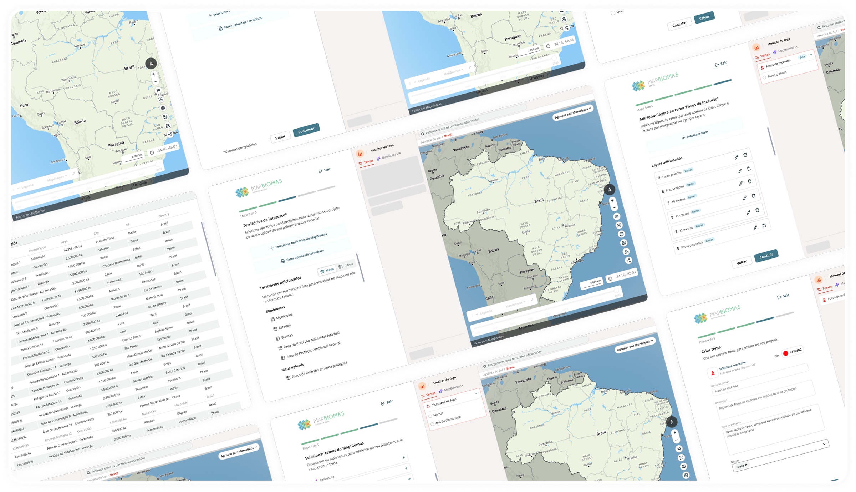This screenshot has width=856, height=492.
Task: Click the Nome do tema input field
Action: (x=760, y=380)
